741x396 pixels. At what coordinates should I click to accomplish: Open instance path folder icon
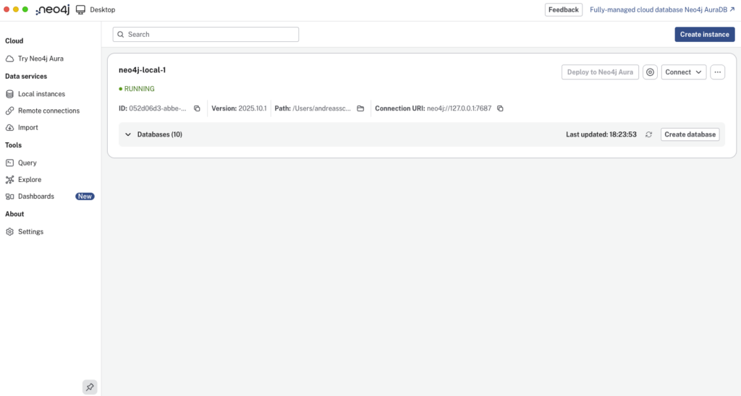point(360,108)
